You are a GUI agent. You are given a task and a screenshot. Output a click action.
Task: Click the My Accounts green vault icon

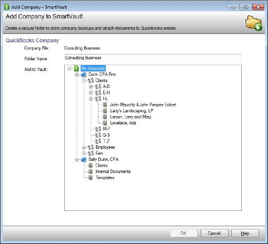click(x=76, y=69)
